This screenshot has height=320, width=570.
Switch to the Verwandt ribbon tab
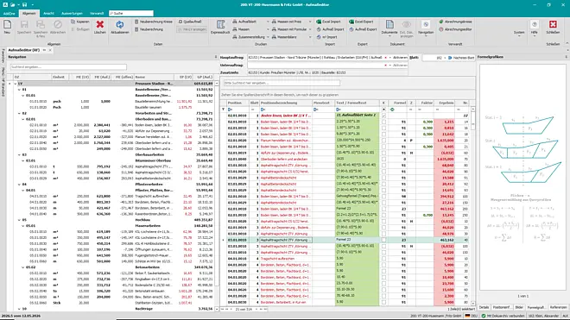pos(97,14)
